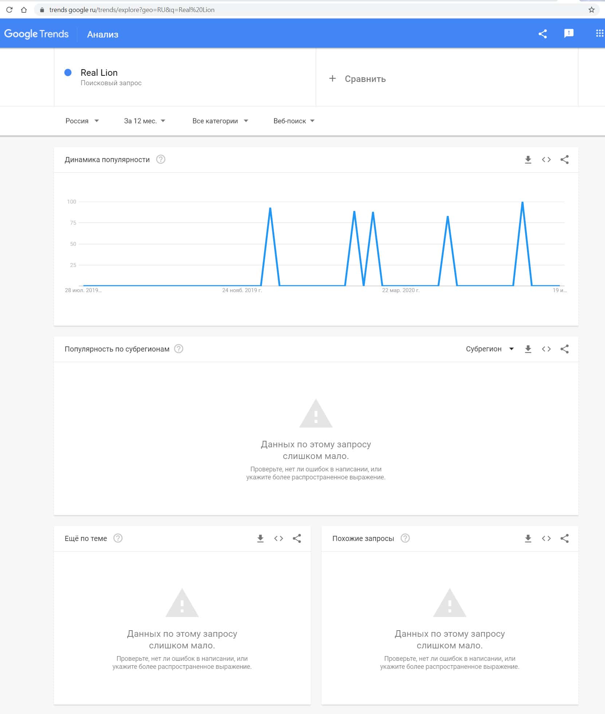The height and width of the screenshot is (714, 605).
Task: Share the Популярность по субрегионам widget
Action: [565, 349]
